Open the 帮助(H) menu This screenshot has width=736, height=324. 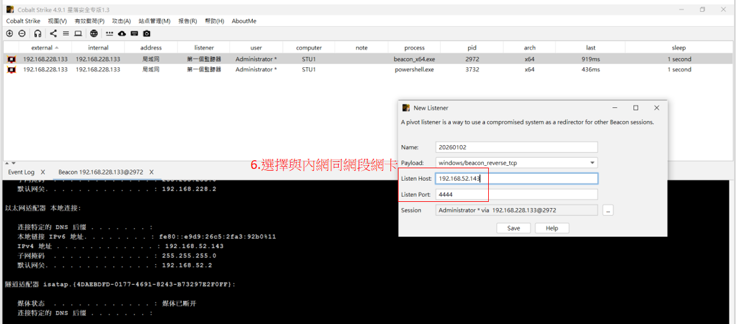click(x=214, y=21)
